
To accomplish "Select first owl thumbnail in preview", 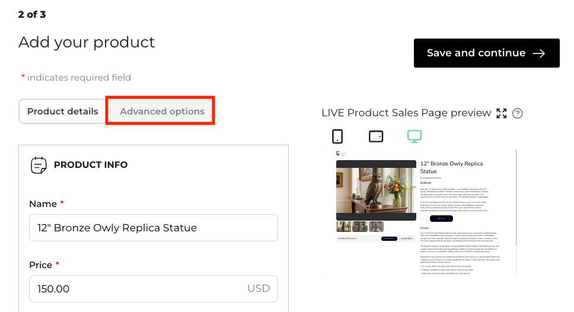I will (x=343, y=227).
